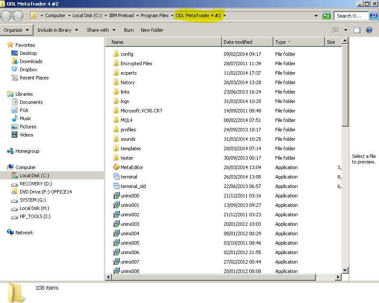This screenshot has width=379, height=303.
Task: Click the Burn toolbar button
Action: pos(129,30)
